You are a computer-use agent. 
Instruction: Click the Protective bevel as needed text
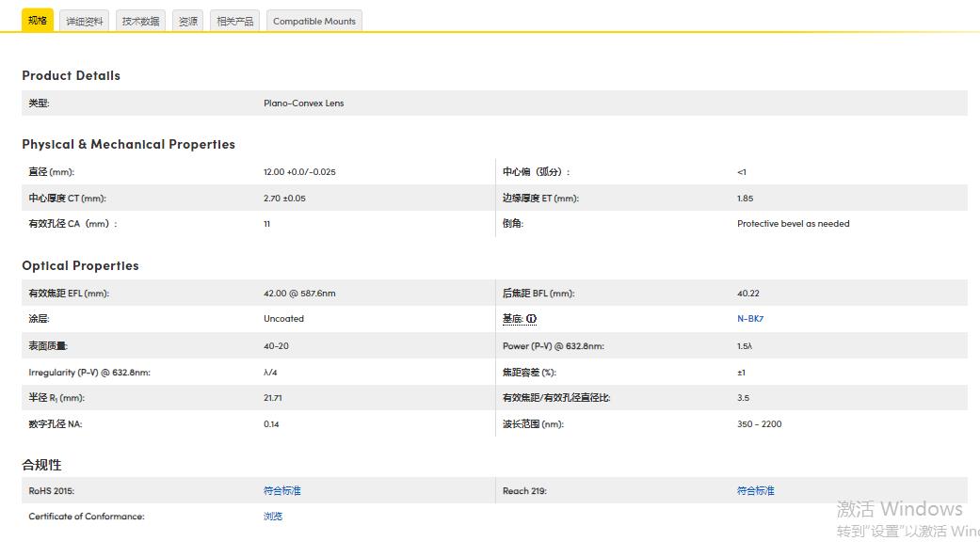[x=793, y=224]
